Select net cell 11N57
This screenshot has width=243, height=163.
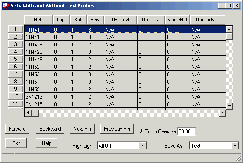(x=39, y=81)
